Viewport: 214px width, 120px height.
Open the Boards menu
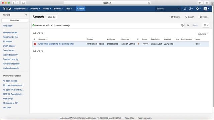pyautogui.click(x=58, y=9)
